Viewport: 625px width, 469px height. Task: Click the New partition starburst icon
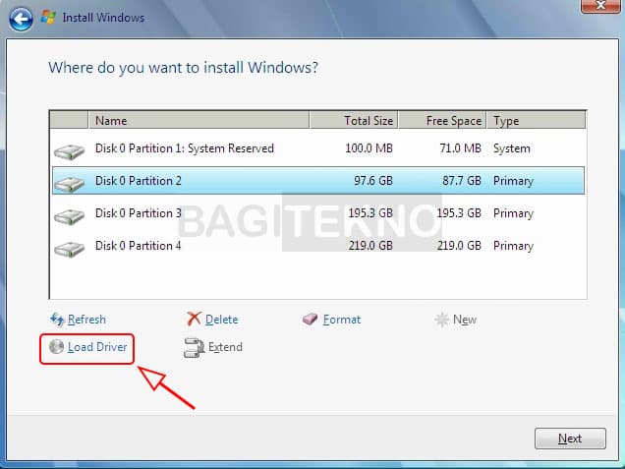(x=441, y=320)
